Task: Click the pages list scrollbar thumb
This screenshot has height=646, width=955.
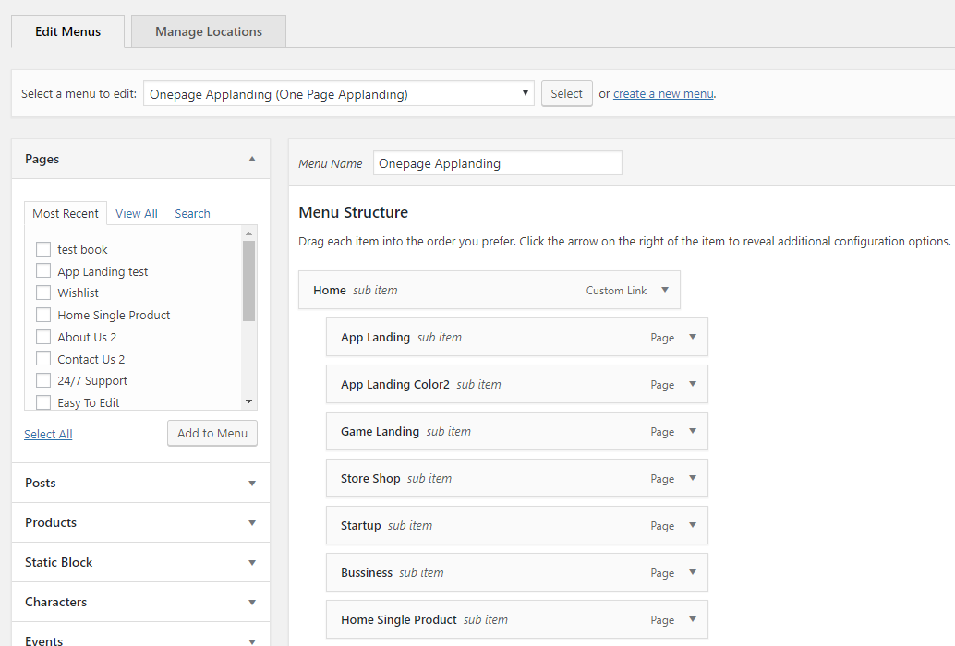Action: 248,281
